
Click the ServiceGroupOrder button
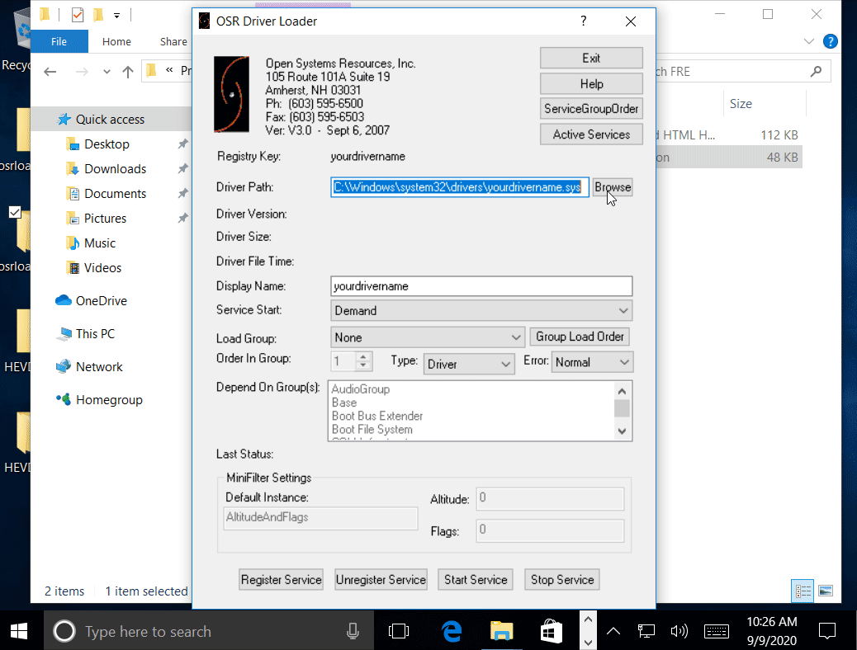tap(591, 109)
